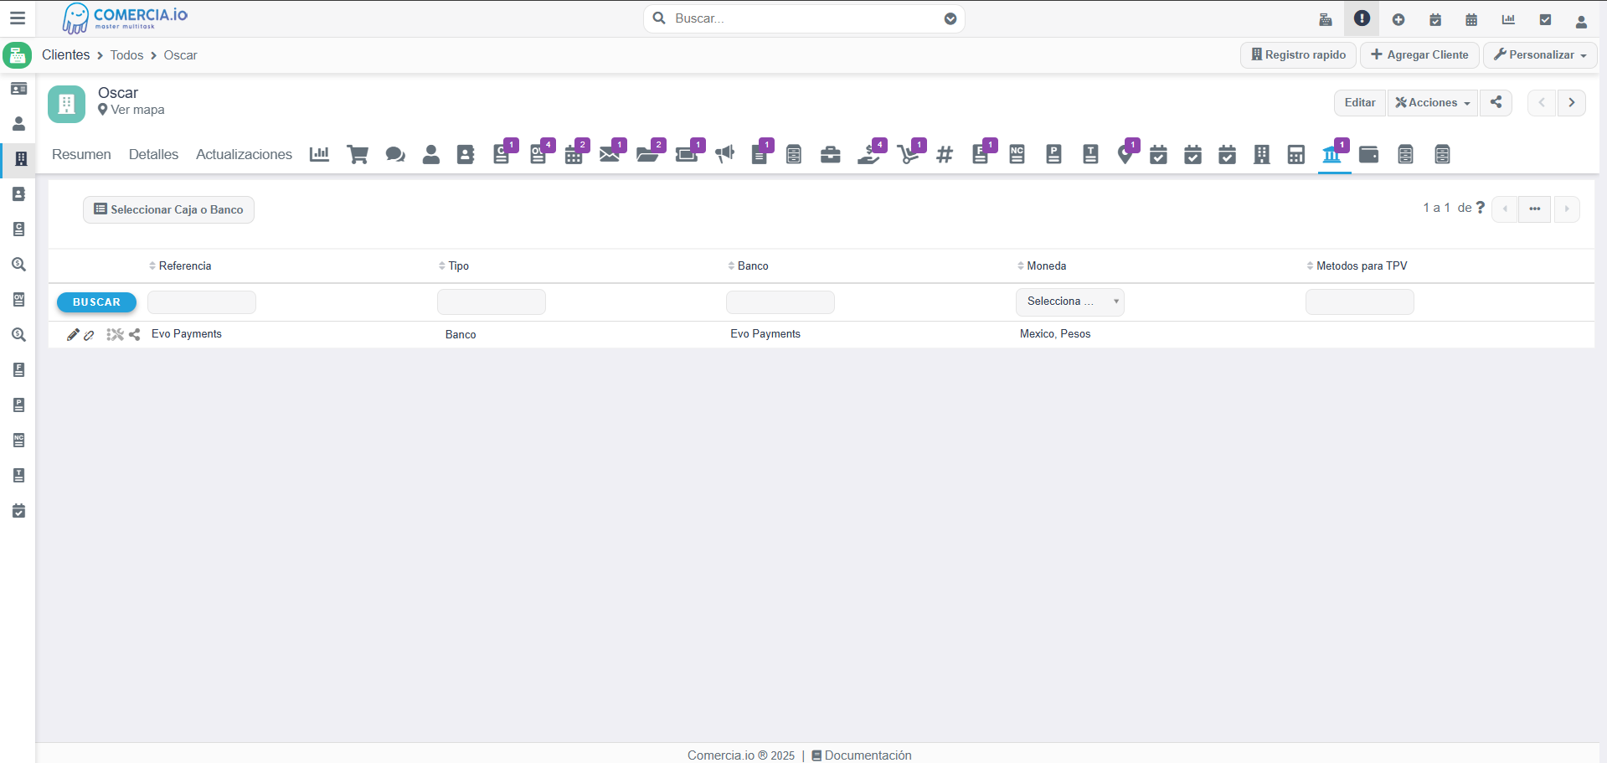Click Todos in the breadcrumb
The height and width of the screenshot is (763, 1607).
coord(126,55)
